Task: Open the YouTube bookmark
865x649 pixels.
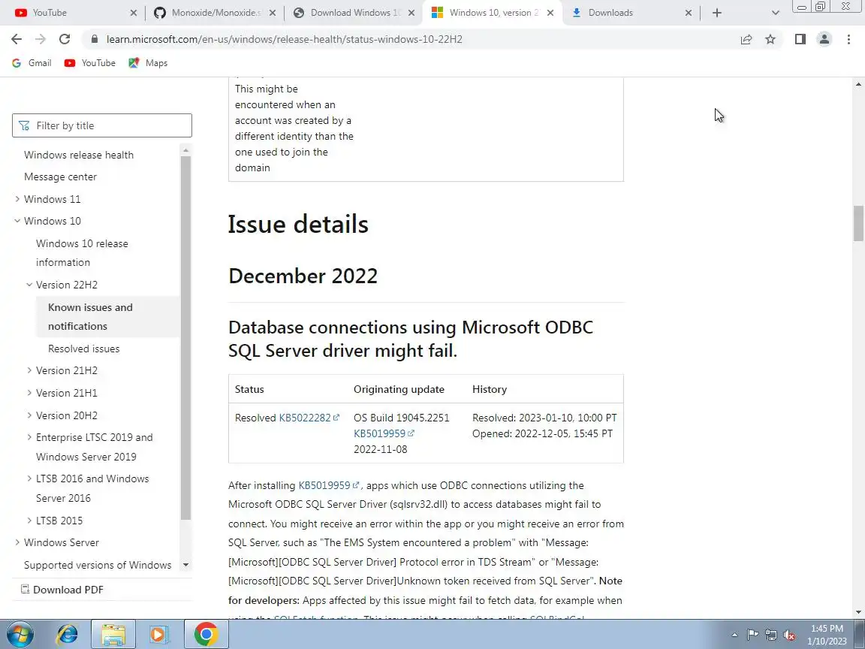Action: click(x=90, y=63)
